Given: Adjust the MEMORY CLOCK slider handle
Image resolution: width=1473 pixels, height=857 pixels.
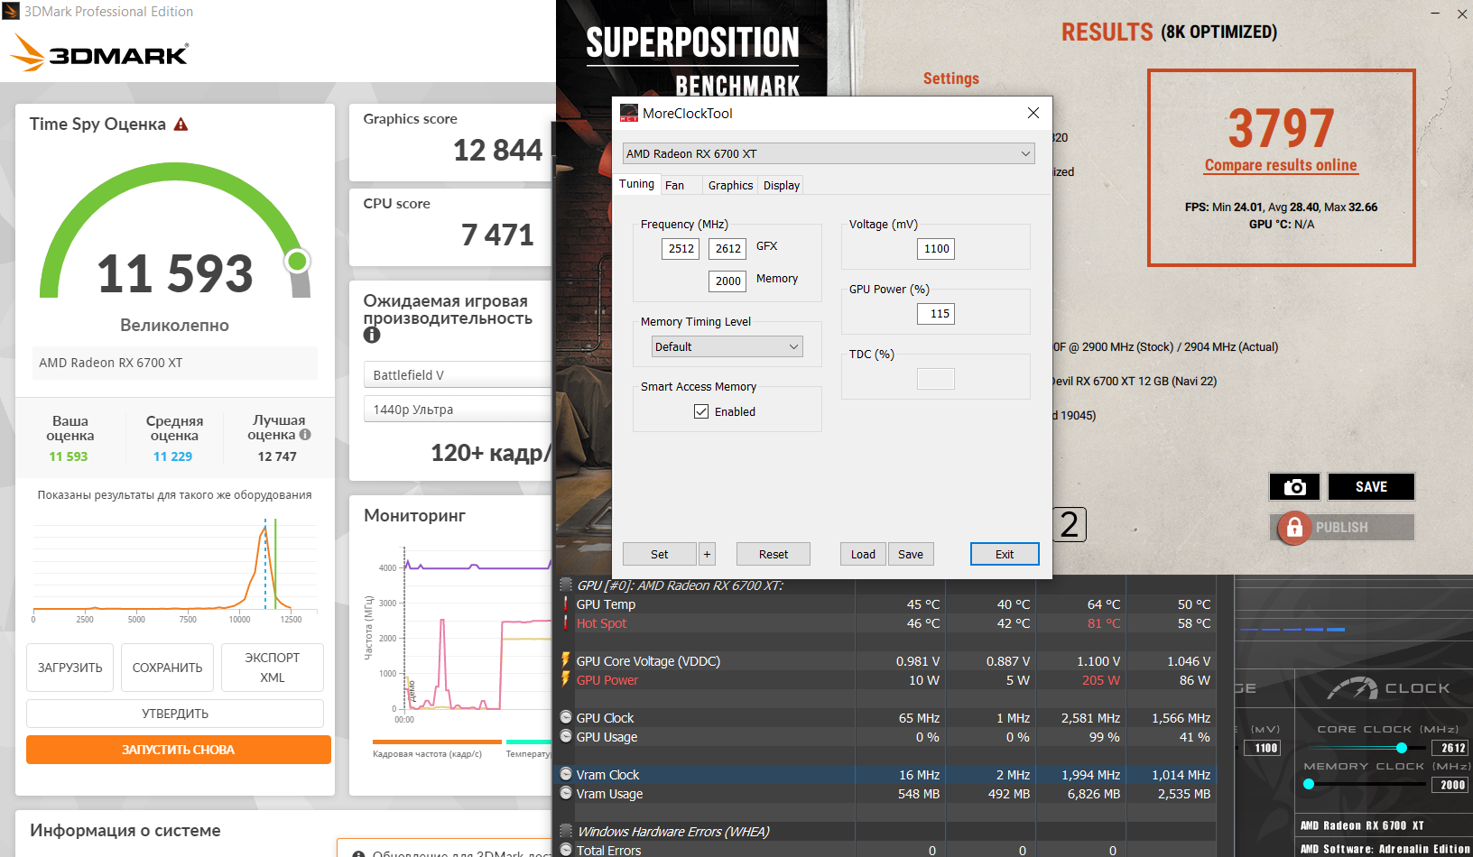Looking at the screenshot, I should pyautogui.click(x=1309, y=784).
